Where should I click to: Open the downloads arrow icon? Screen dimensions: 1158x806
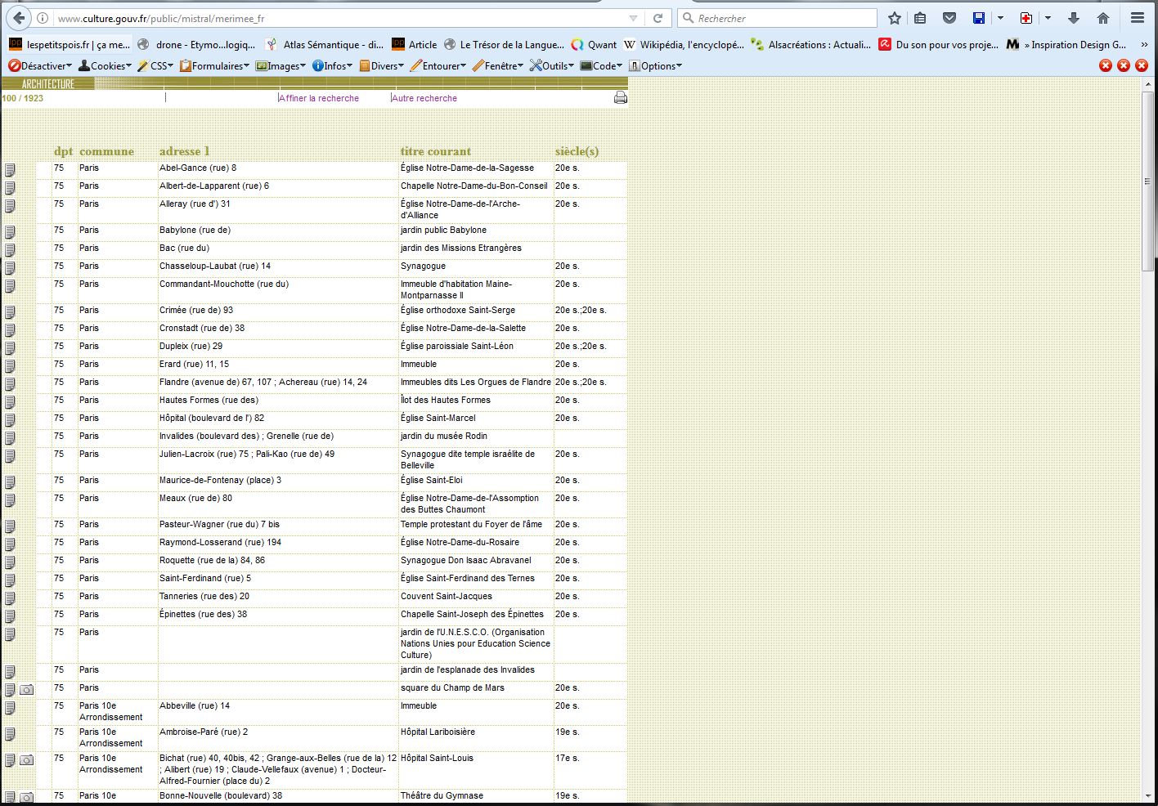pyautogui.click(x=1074, y=18)
